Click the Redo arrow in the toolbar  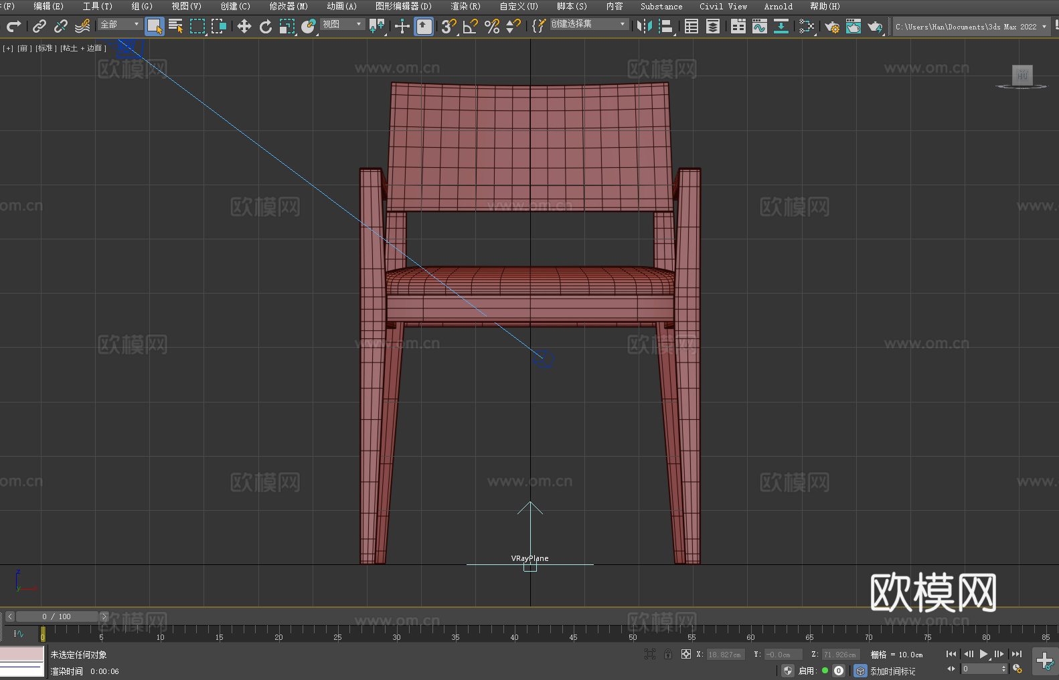point(13,26)
